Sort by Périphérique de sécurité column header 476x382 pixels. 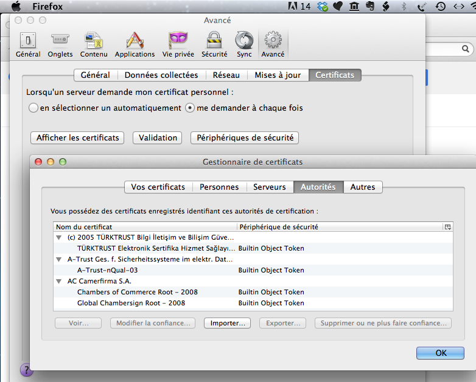click(340, 227)
